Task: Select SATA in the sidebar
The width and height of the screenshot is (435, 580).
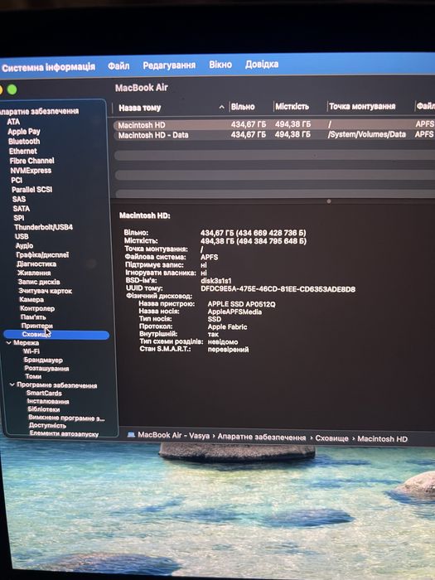Action: pyautogui.click(x=21, y=209)
